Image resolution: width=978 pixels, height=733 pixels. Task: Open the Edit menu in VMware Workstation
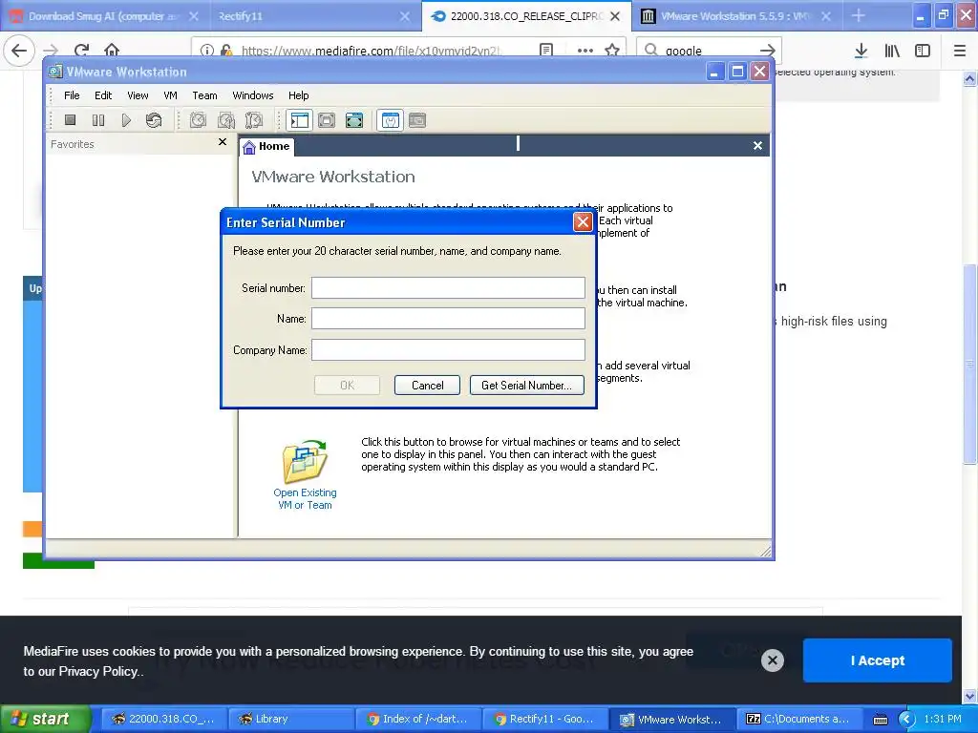(x=103, y=95)
